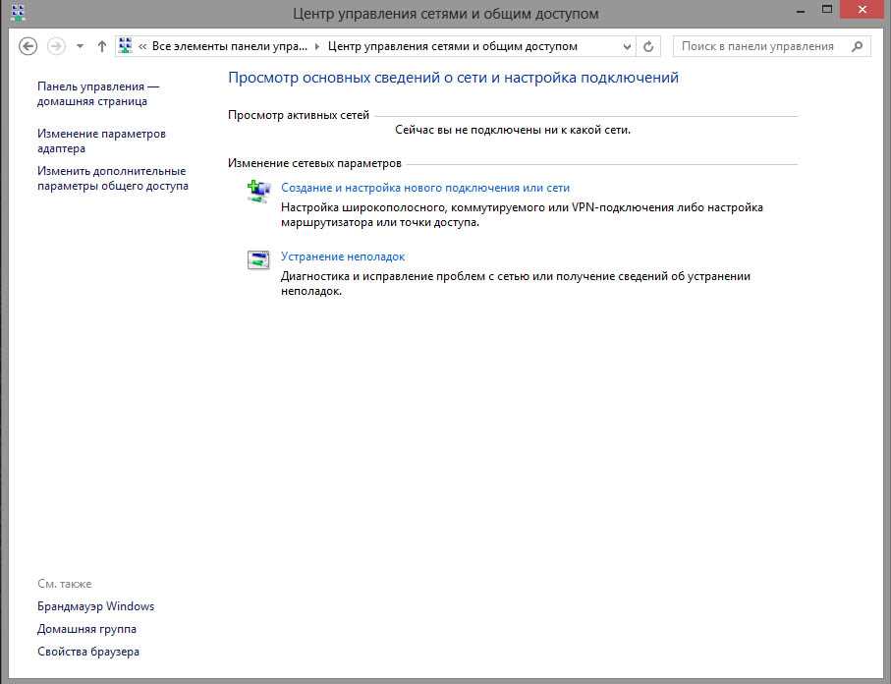
Task: Click the control panel icon in the address bar
Action: click(126, 46)
